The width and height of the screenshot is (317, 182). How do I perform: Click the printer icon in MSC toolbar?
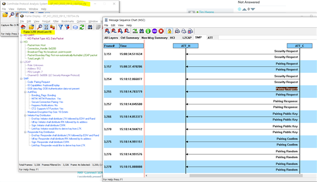pos(184,31)
